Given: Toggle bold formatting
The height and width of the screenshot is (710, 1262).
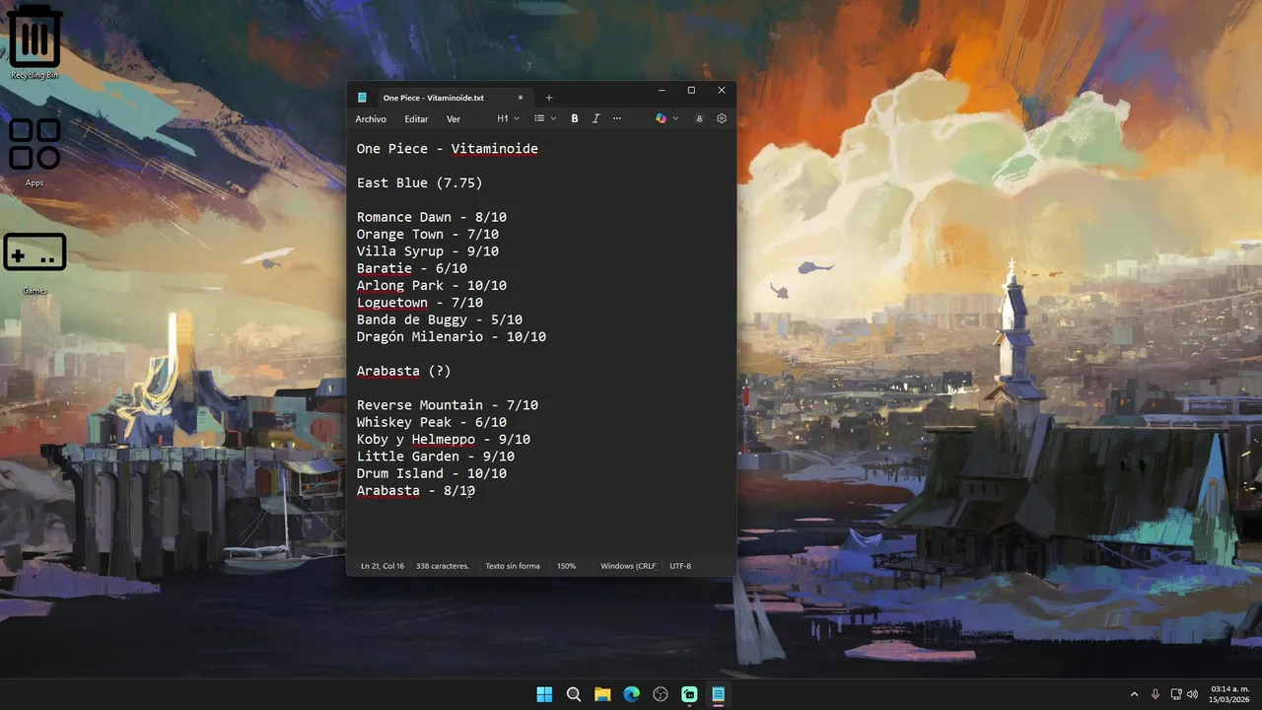Looking at the screenshot, I should [575, 118].
